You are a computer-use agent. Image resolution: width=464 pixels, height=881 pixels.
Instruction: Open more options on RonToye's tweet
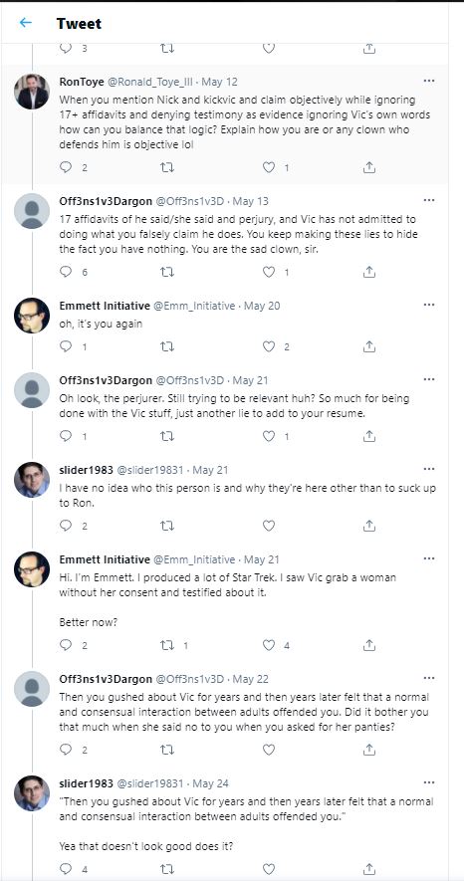click(x=429, y=81)
